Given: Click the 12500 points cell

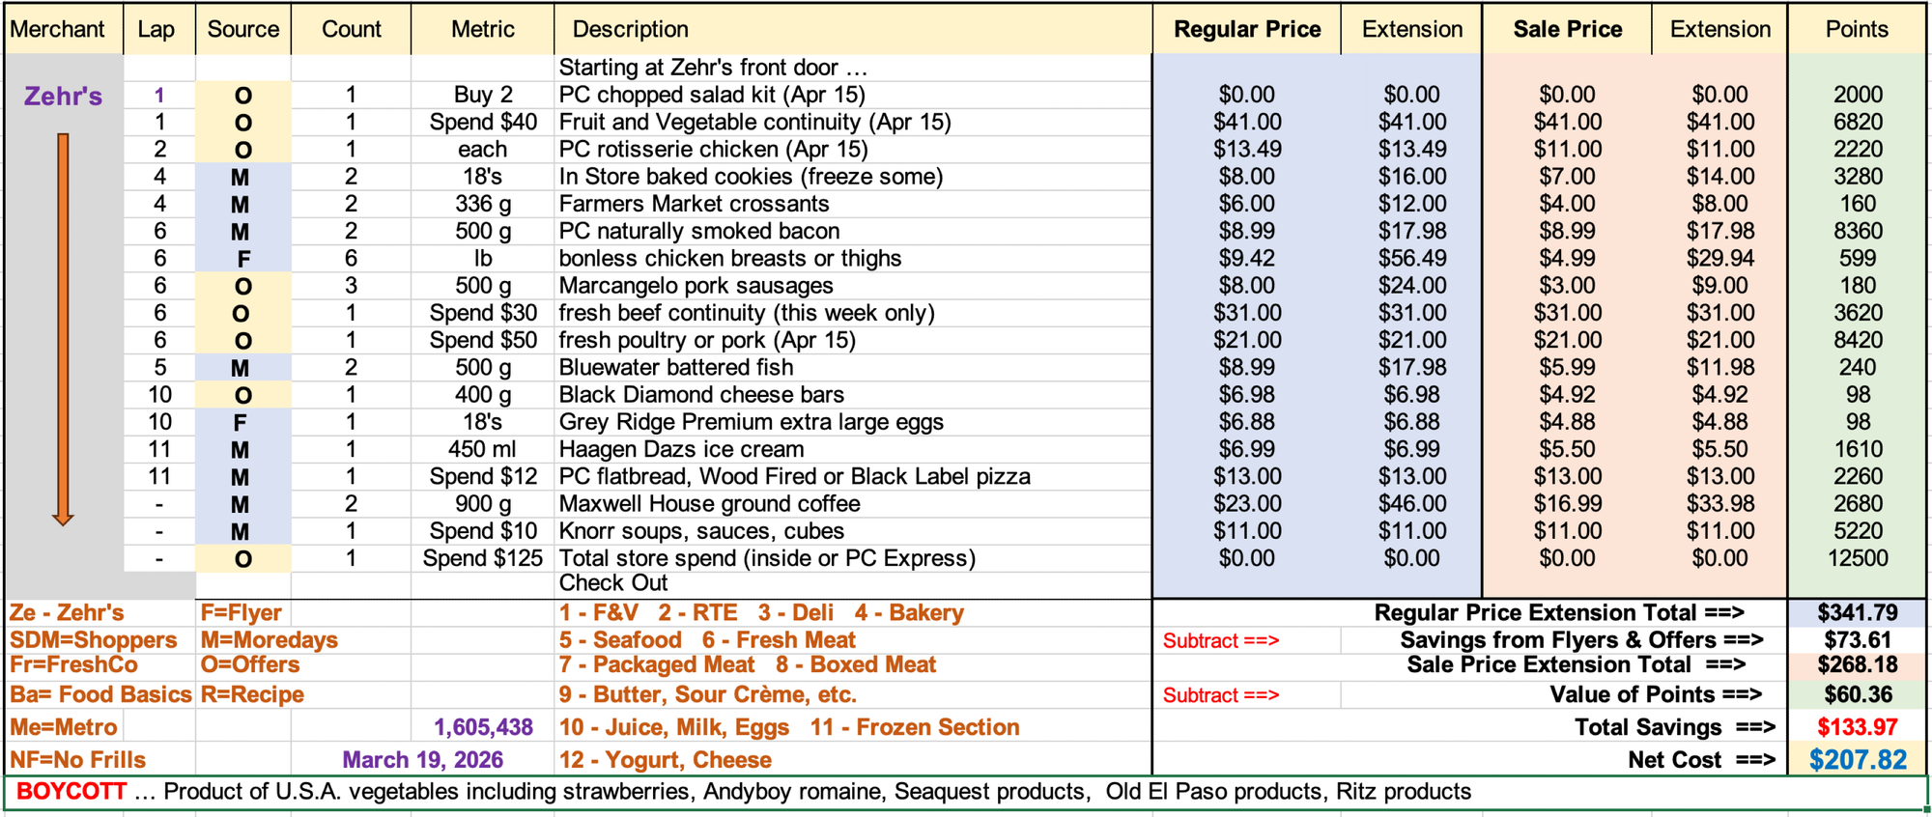Looking at the screenshot, I should (1857, 558).
